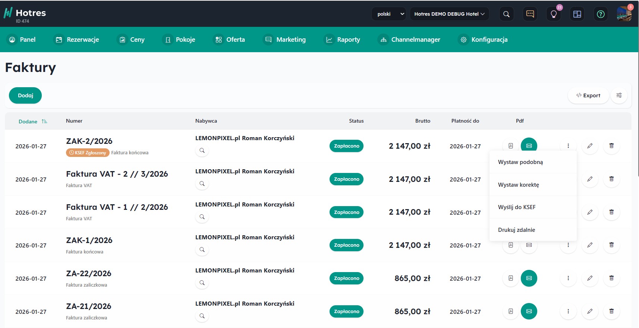Expand the polski language dropdown

pos(389,14)
